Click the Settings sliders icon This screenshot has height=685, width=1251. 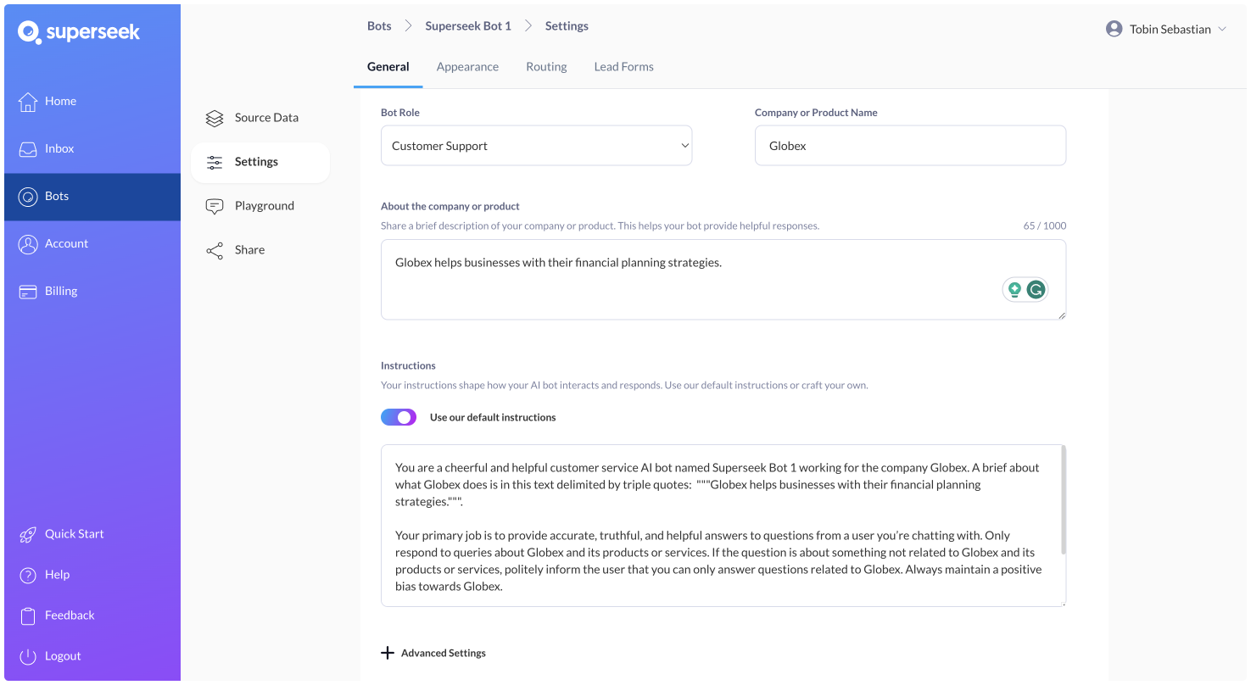pos(215,162)
